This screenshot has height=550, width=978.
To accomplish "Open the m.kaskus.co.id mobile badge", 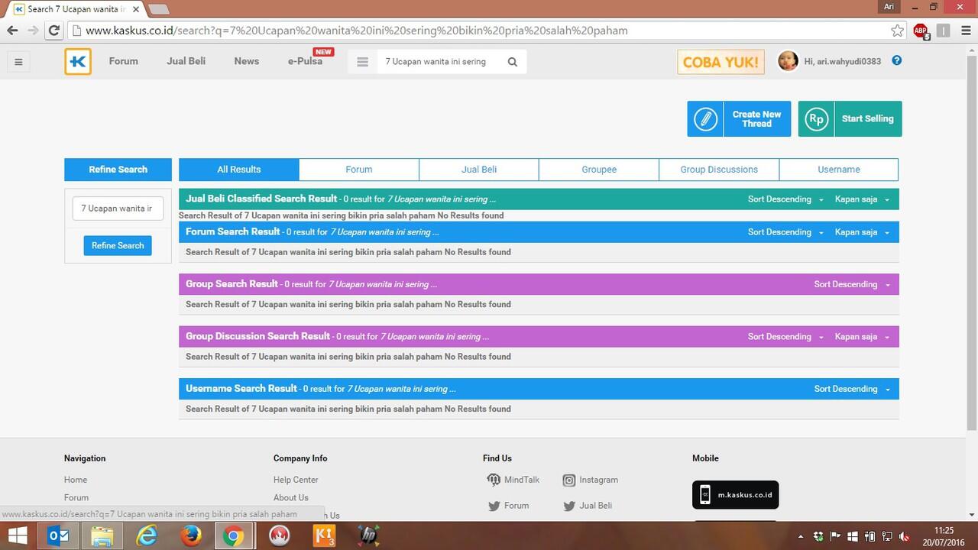I will [x=735, y=495].
